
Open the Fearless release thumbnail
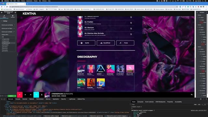tap(91, 82)
